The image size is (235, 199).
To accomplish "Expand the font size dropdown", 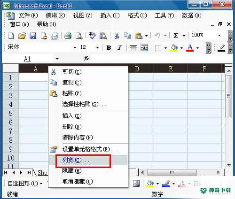I will pos(97,47).
